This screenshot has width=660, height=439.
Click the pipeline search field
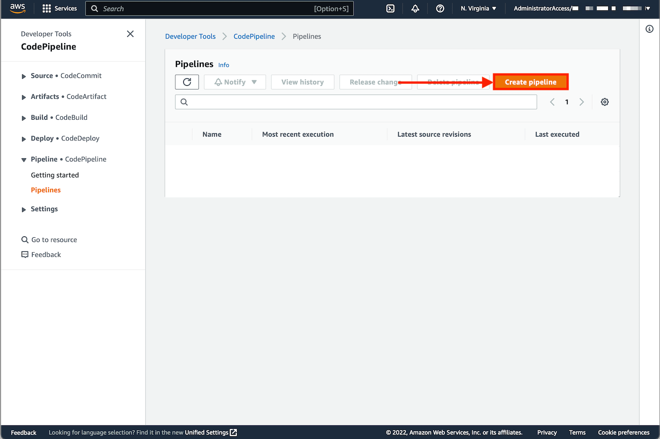pos(356,102)
